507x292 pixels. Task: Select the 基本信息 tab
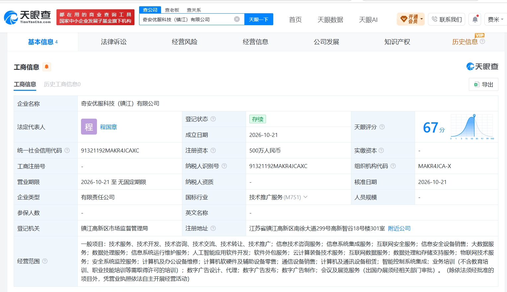42,42
